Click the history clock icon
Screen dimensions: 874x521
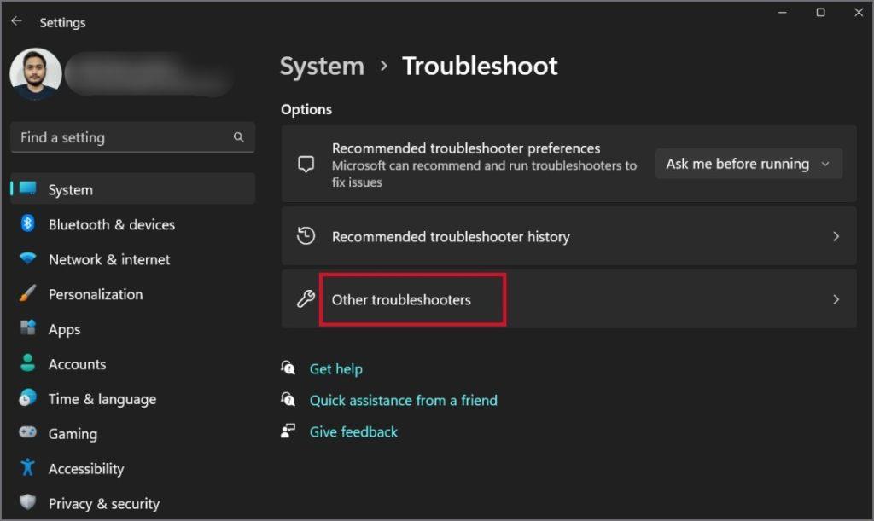coord(306,236)
